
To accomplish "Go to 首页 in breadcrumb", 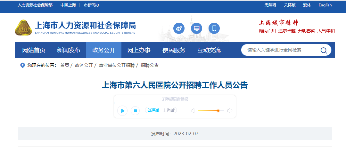I will [65, 66].
